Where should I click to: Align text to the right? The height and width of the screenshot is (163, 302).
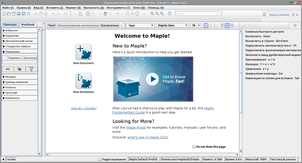tap(232, 25)
